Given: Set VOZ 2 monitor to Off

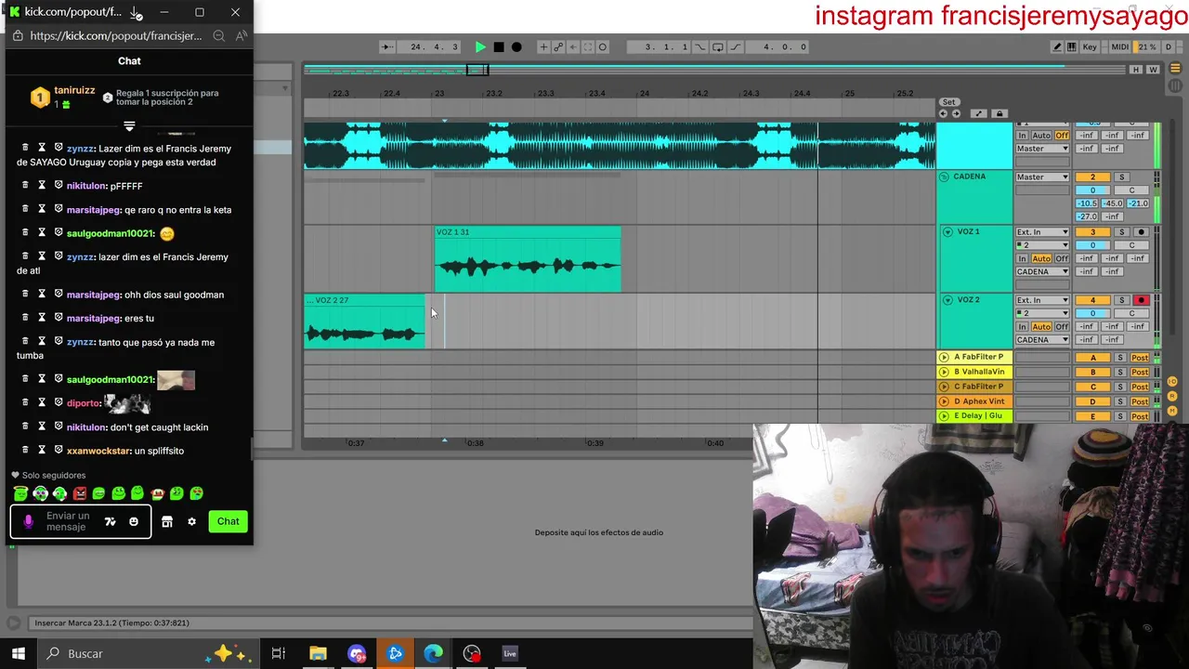Looking at the screenshot, I should 1062,327.
